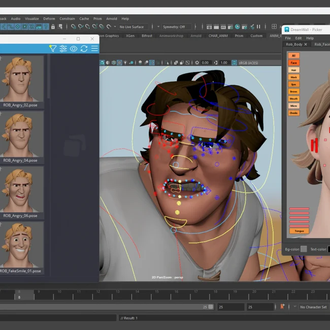Select the ROB_Angry_02.pose thumbnail
Screen dimensions: 330x330
pyautogui.click(x=22, y=79)
